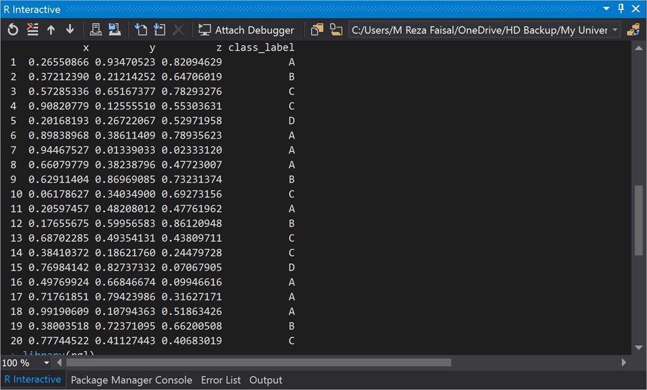647x390 pixels.
Task: Open the Error List tab
Action: [221, 380]
